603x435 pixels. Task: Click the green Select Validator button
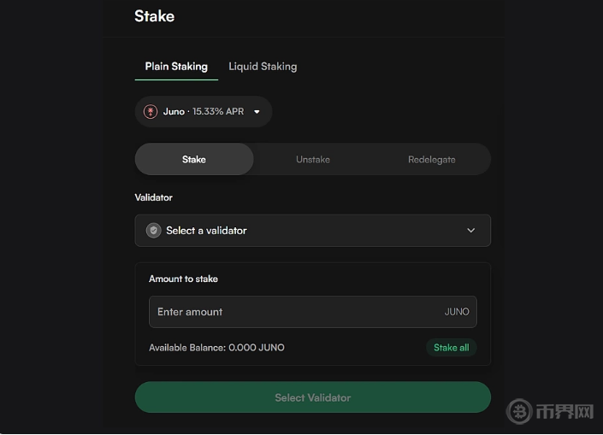pyautogui.click(x=312, y=397)
